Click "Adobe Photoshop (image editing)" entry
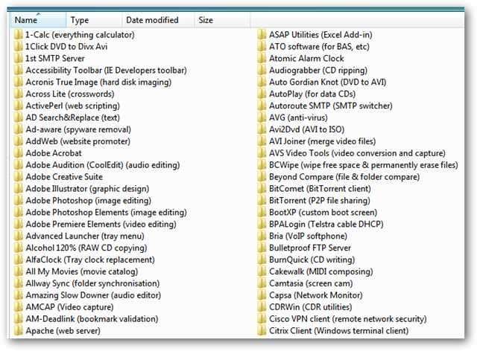 89,200
